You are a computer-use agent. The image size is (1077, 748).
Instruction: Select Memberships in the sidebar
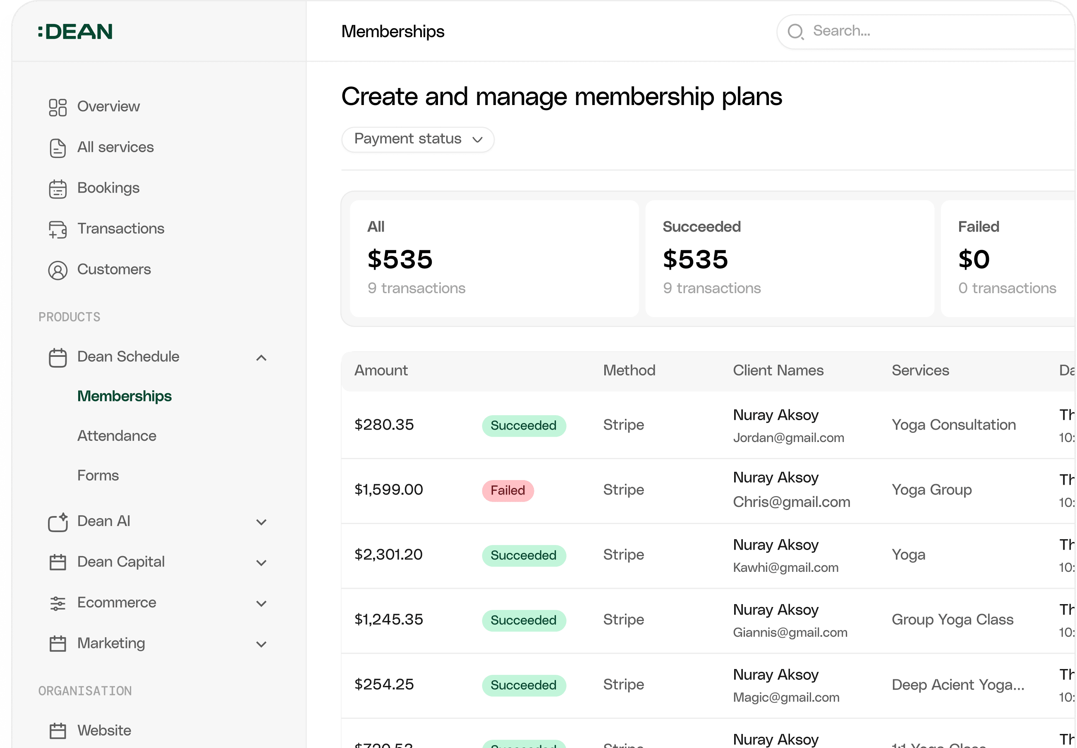point(124,396)
